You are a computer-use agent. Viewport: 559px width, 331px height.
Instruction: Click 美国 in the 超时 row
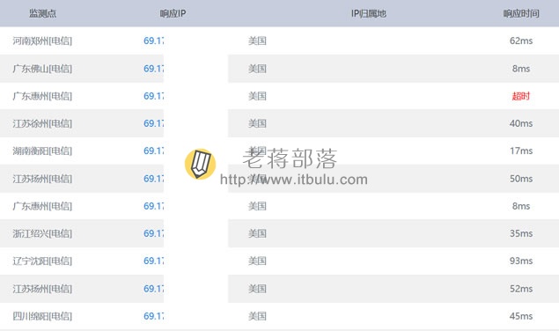tap(257, 96)
